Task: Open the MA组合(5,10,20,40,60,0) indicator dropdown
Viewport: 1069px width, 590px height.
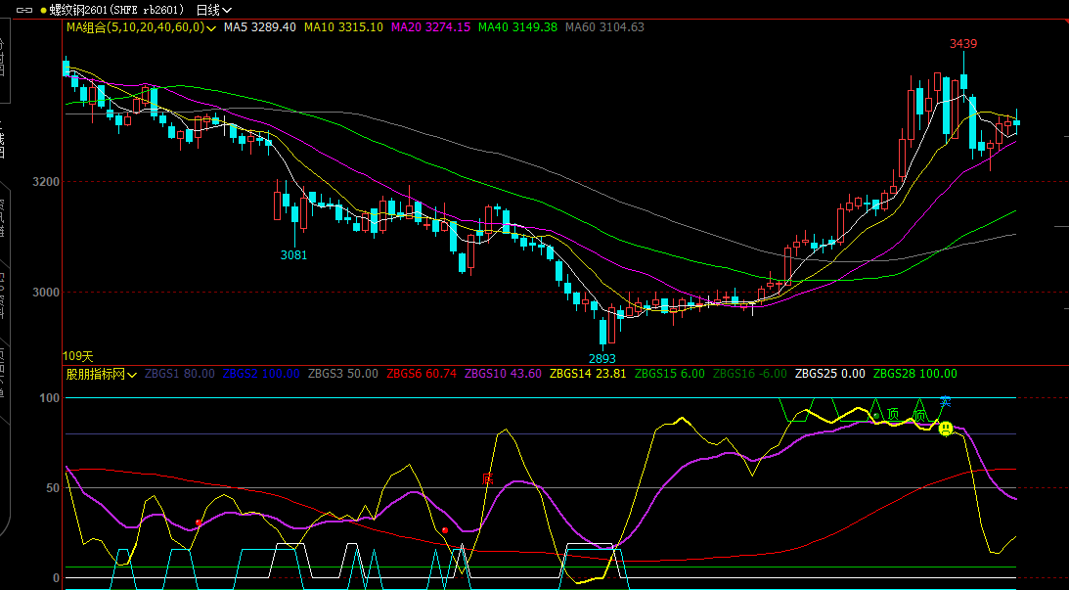Action: tap(141, 27)
